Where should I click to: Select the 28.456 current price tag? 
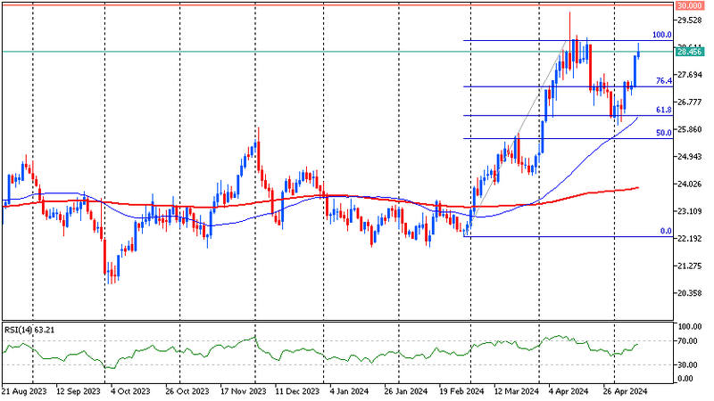click(x=689, y=52)
